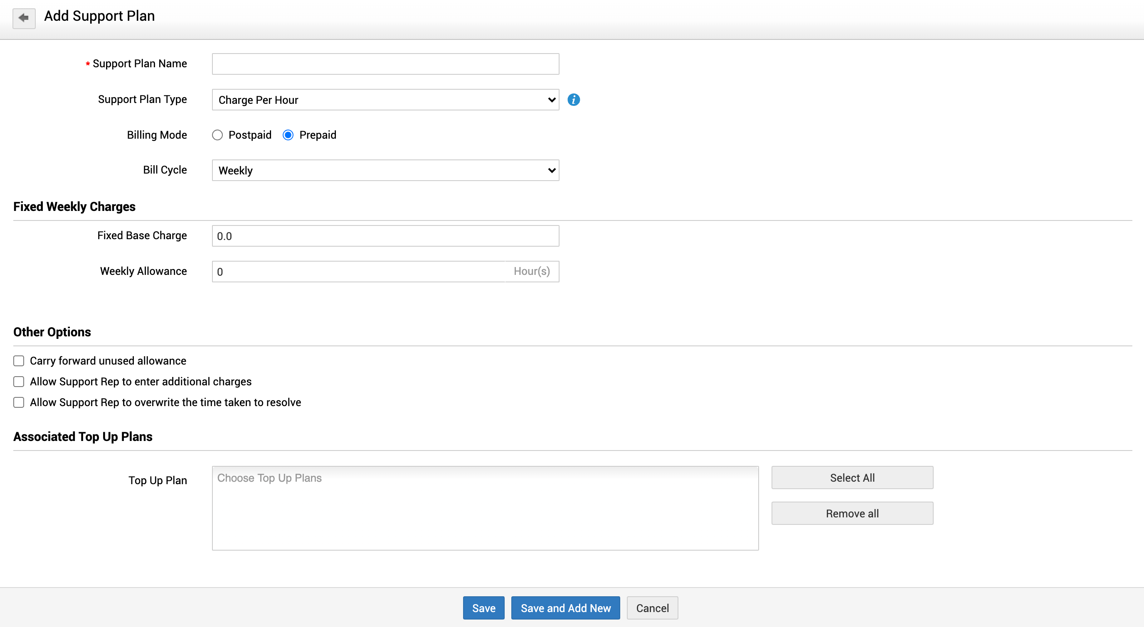Click Save and Add New
Screen dimensions: 1144x627
coord(565,608)
